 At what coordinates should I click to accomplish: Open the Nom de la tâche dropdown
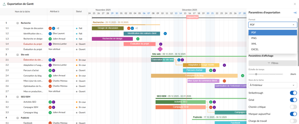tap(272, 85)
